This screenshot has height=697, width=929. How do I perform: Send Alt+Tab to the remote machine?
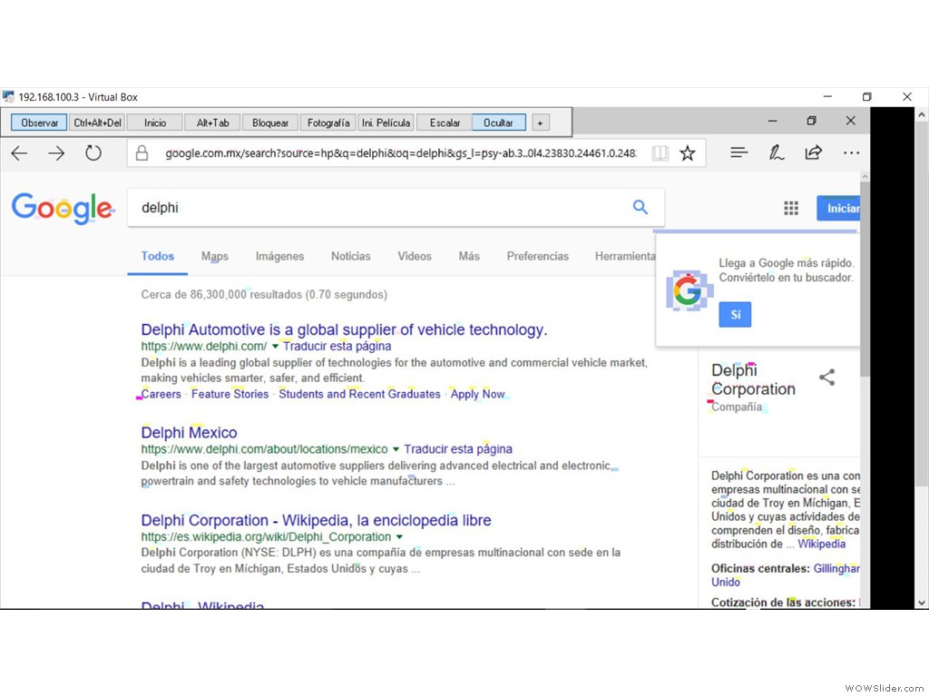tap(212, 123)
